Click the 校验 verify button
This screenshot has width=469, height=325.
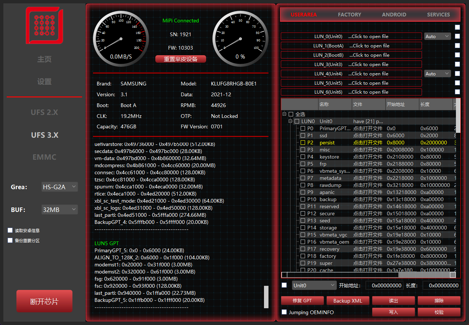point(439,312)
